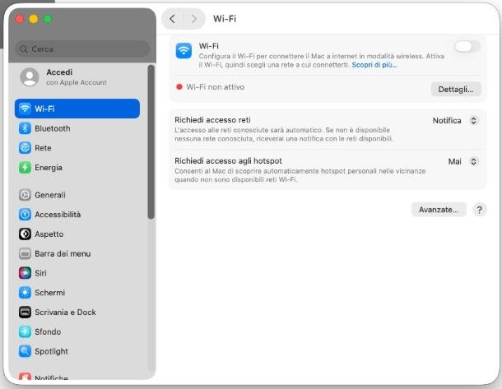This screenshot has height=389, width=502.
Task: Click the Schermi sun icon
Action: [25, 293]
